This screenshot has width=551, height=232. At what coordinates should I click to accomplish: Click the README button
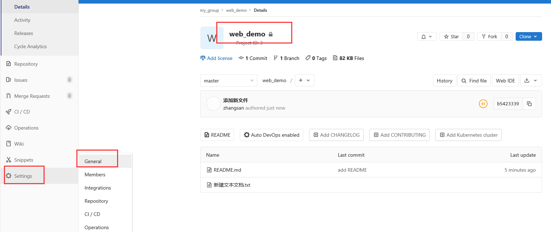tap(217, 135)
